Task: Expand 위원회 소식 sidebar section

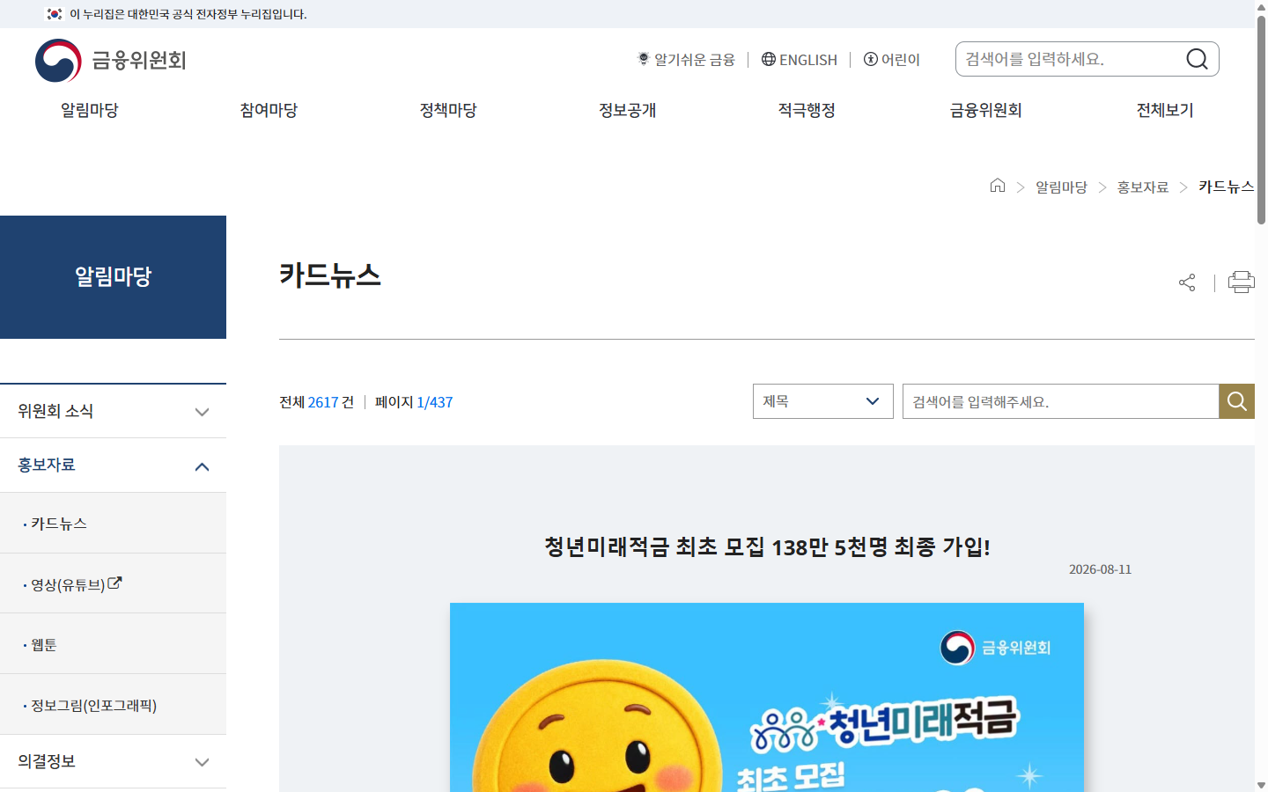Action: pos(113,411)
